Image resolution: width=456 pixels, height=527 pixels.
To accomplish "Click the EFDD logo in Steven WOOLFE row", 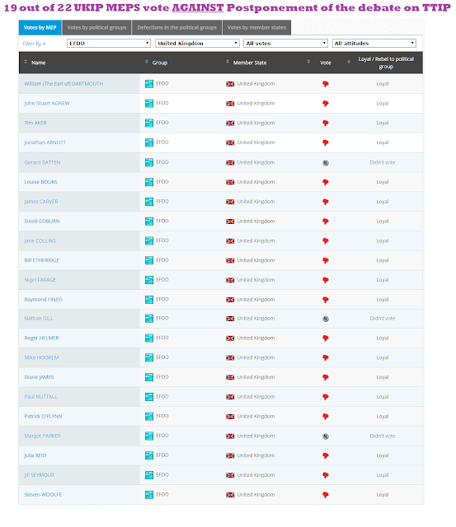I will (149, 495).
